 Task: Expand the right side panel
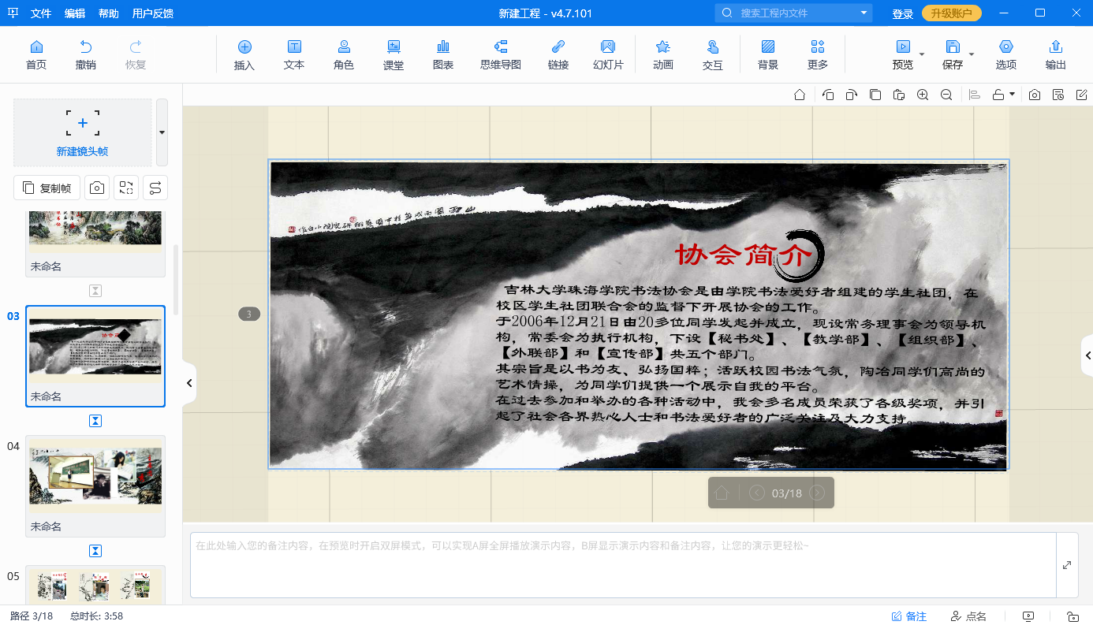1087,356
